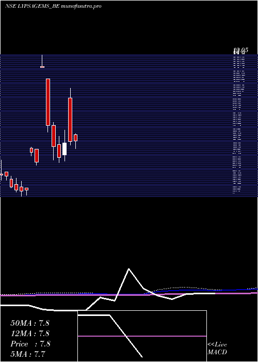Click the Price : 7.8 value
Viewport: 258px width, 362px height.
[x=30, y=344]
